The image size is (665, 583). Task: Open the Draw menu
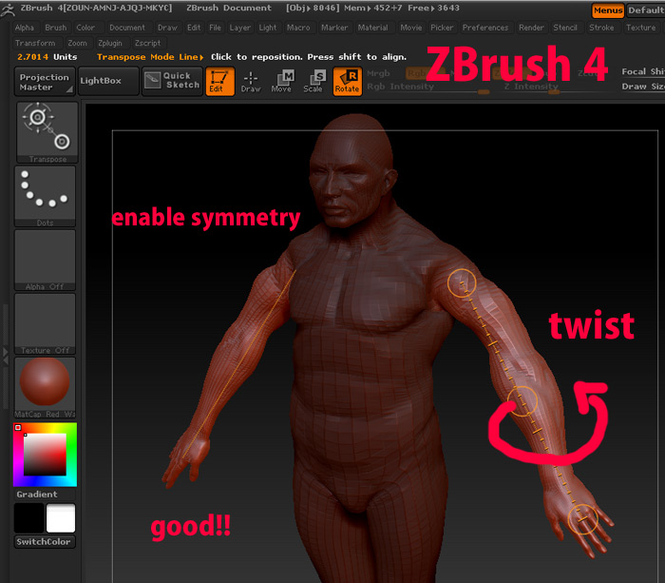pos(167,28)
